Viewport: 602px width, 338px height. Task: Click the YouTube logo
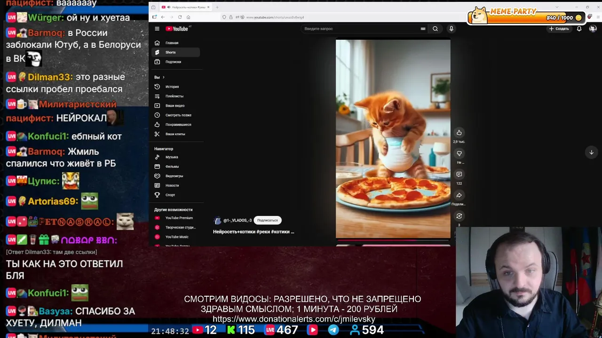point(177,29)
